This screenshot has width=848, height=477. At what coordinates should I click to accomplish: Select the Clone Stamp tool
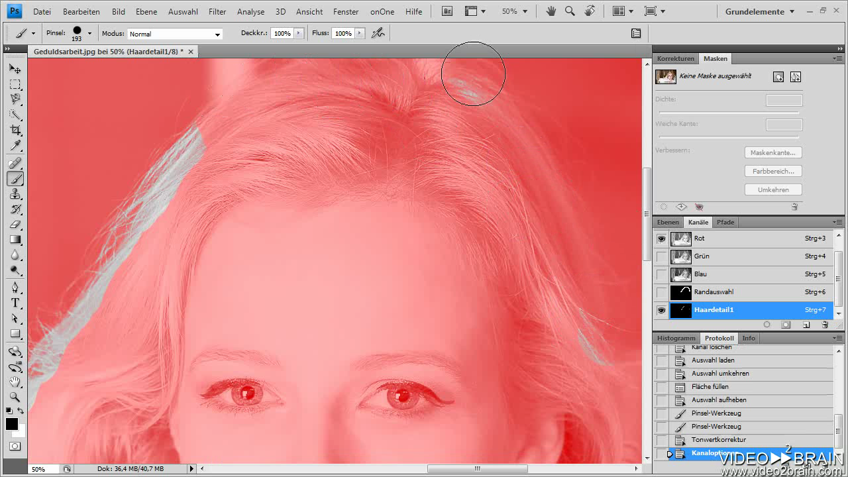15,194
